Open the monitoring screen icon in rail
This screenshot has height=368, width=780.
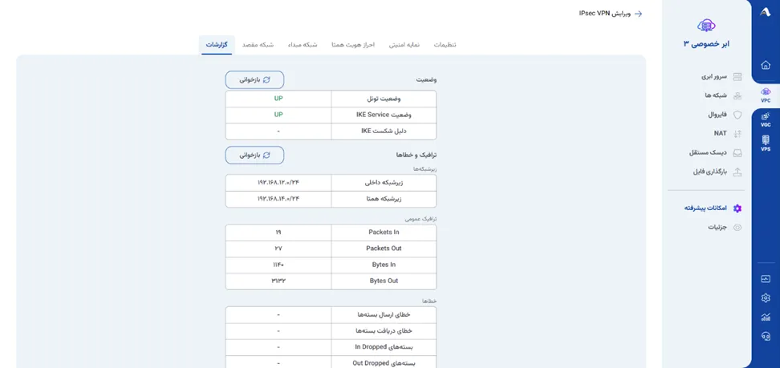(766, 279)
